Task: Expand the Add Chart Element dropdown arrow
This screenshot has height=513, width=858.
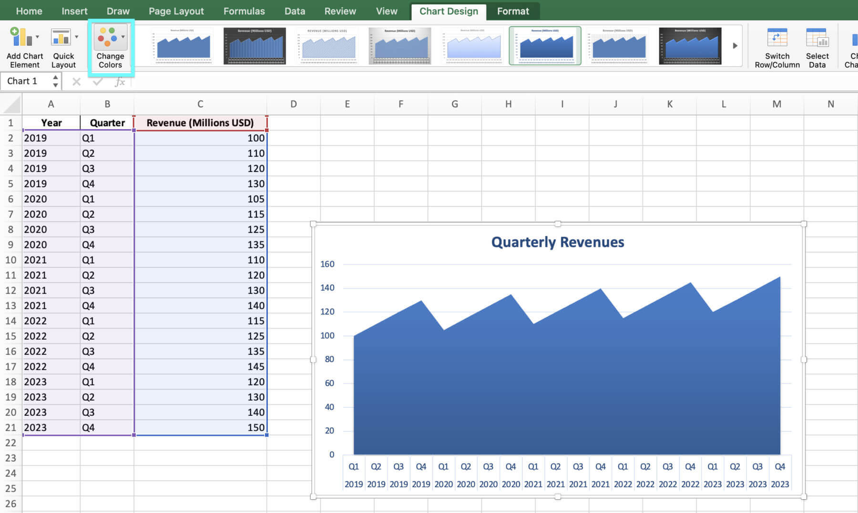Action: [37, 37]
